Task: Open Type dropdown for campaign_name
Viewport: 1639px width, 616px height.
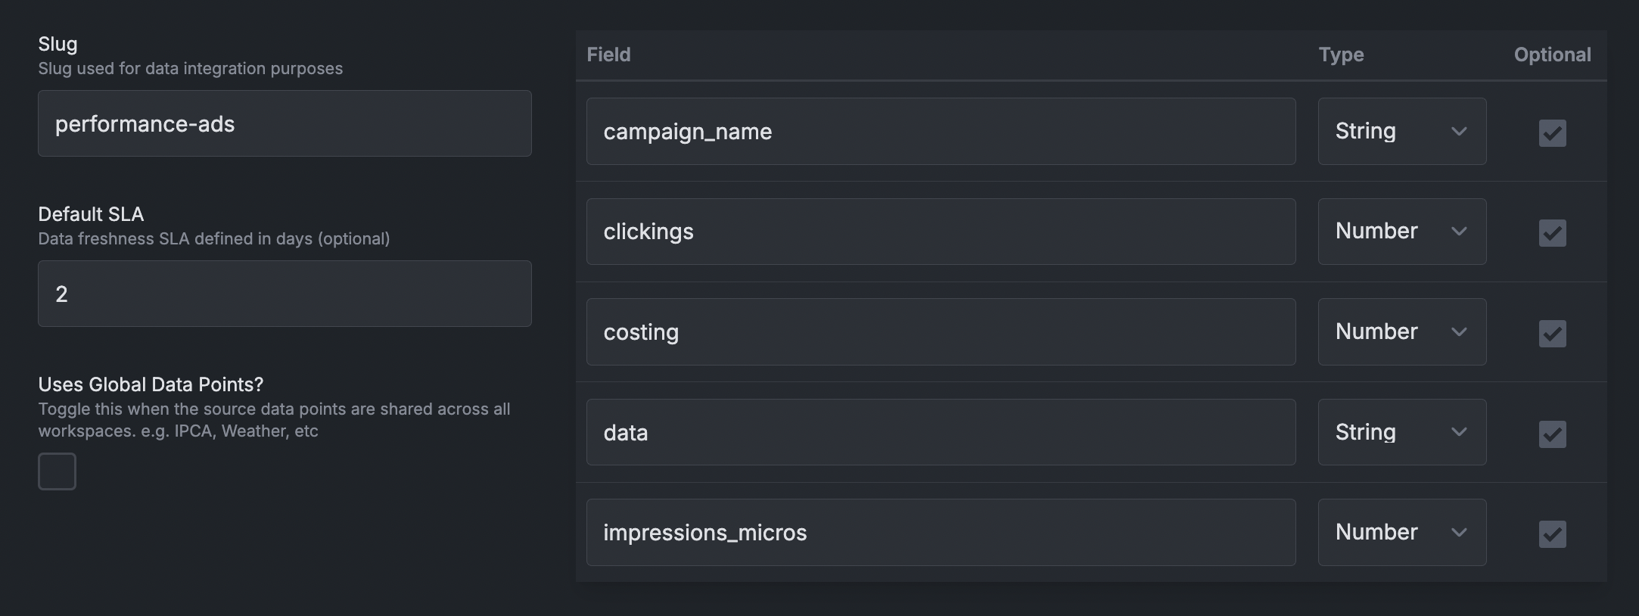Action: pyautogui.click(x=1401, y=131)
